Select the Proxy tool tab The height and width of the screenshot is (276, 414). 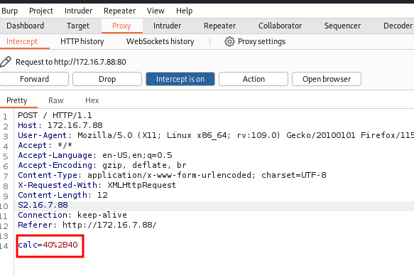coord(121,26)
